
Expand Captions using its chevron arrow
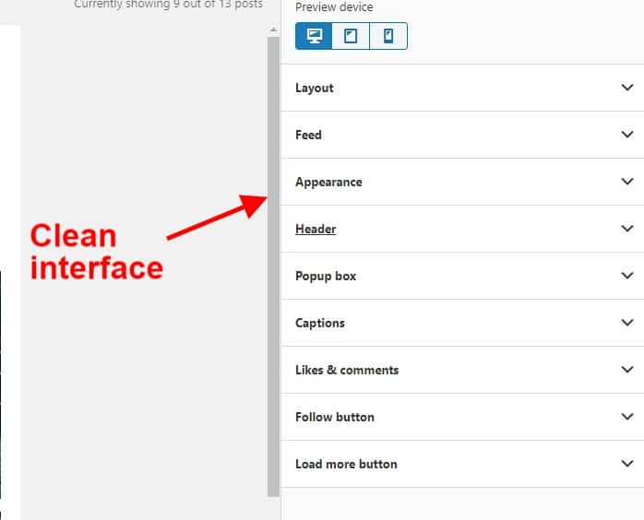point(627,323)
